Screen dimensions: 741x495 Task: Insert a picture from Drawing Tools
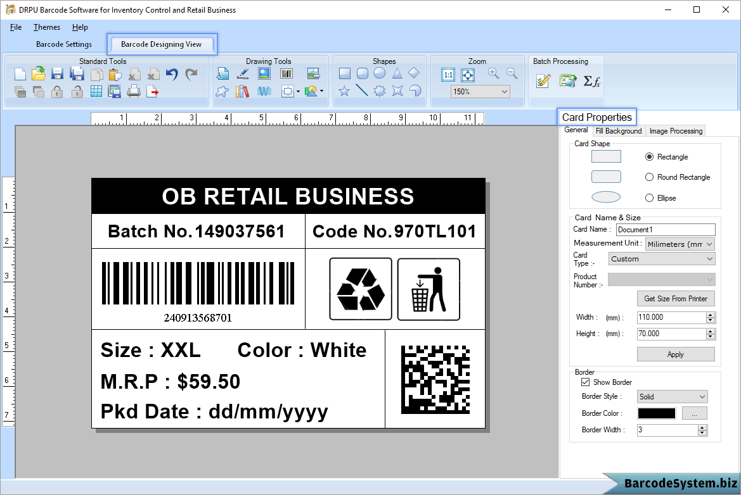point(264,73)
